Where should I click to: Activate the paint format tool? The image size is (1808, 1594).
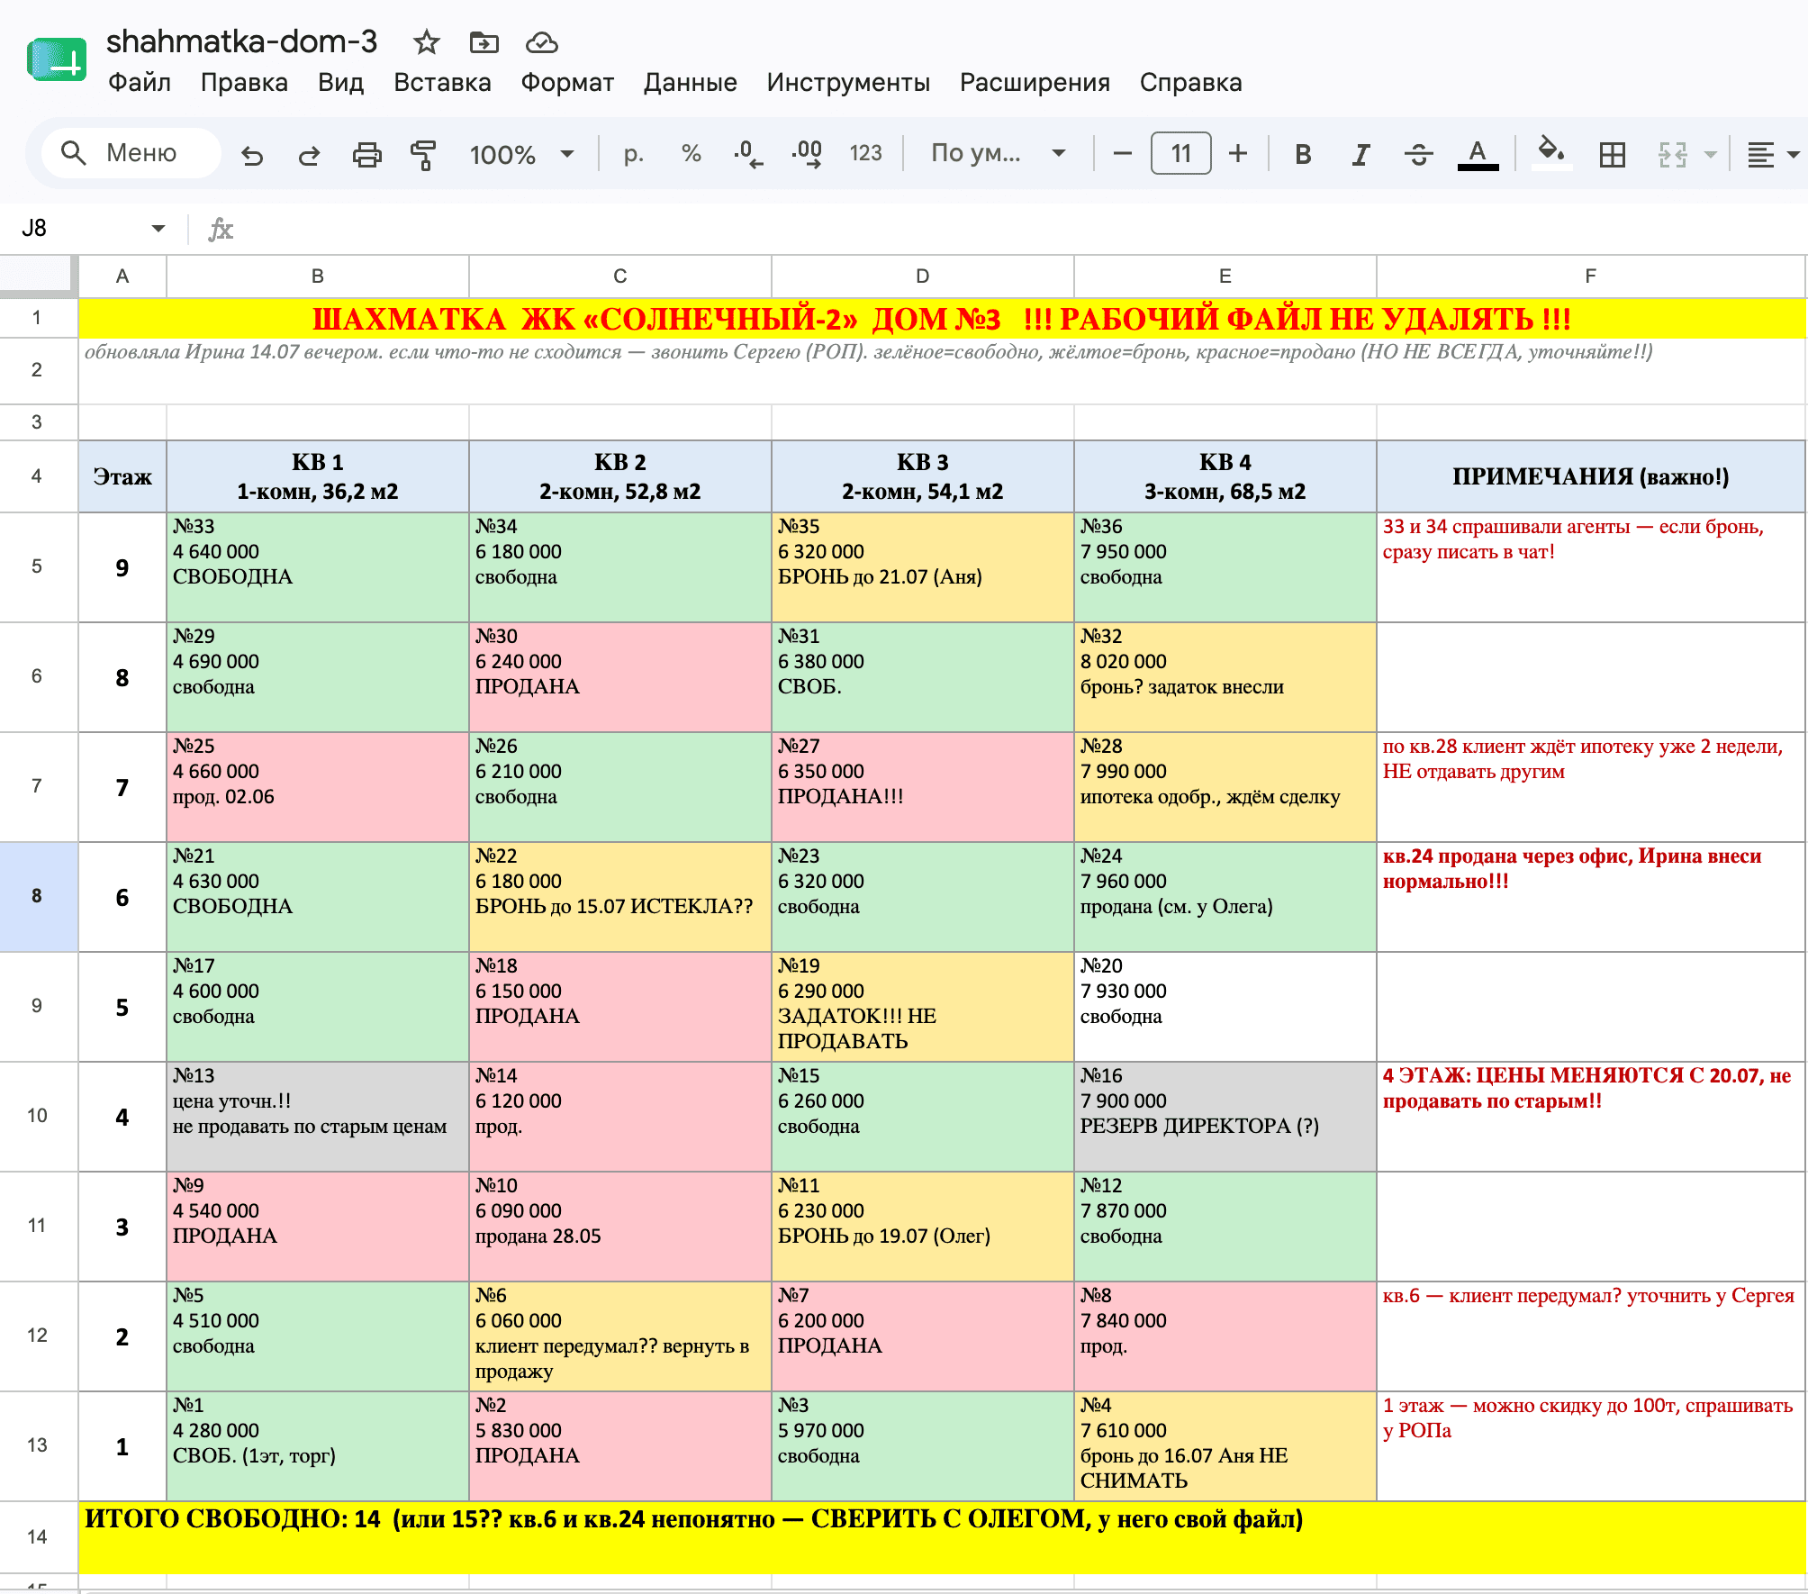coord(423,155)
